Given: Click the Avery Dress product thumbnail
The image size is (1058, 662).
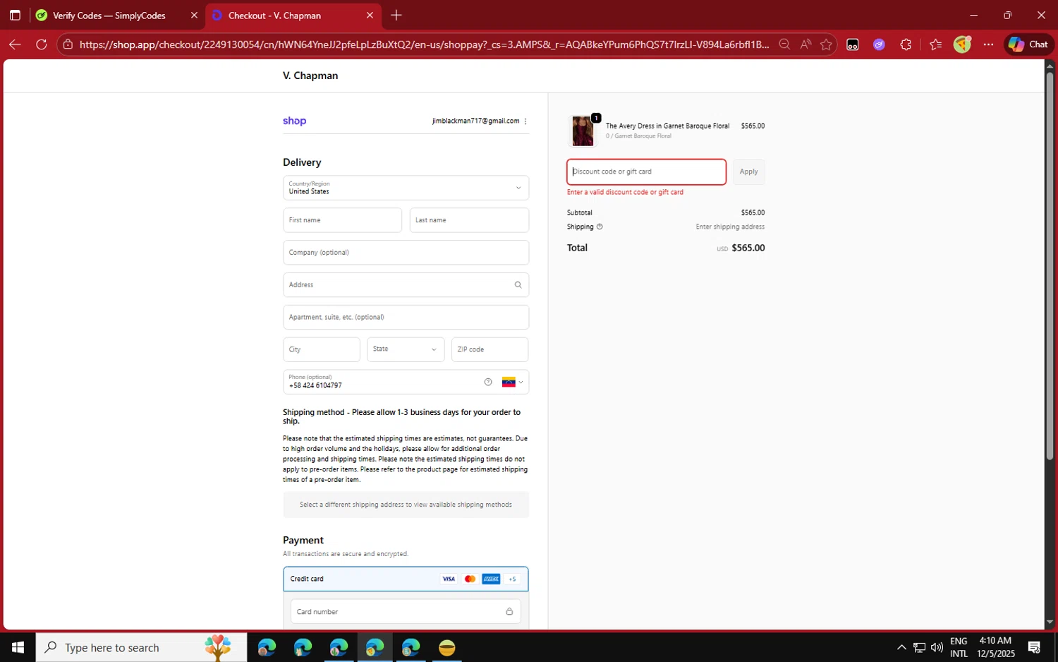Looking at the screenshot, I should [x=583, y=131].
